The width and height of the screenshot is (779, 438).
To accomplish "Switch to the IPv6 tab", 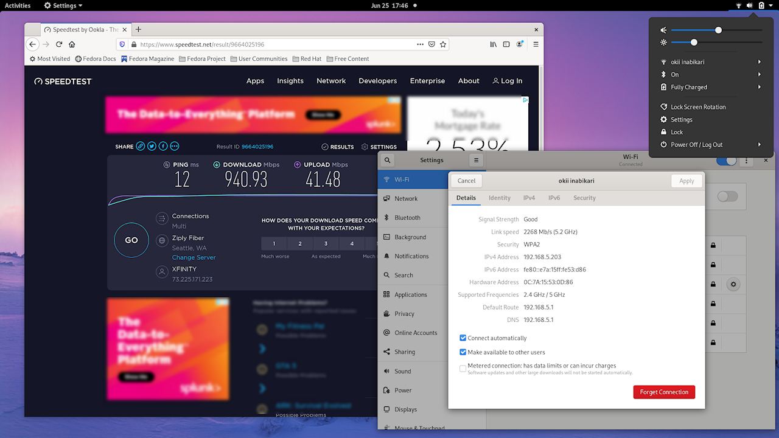I will (554, 198).
